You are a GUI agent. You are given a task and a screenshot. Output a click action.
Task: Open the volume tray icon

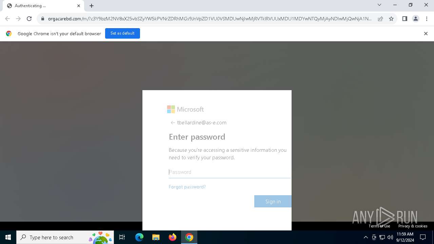click(x=390, y=237)
